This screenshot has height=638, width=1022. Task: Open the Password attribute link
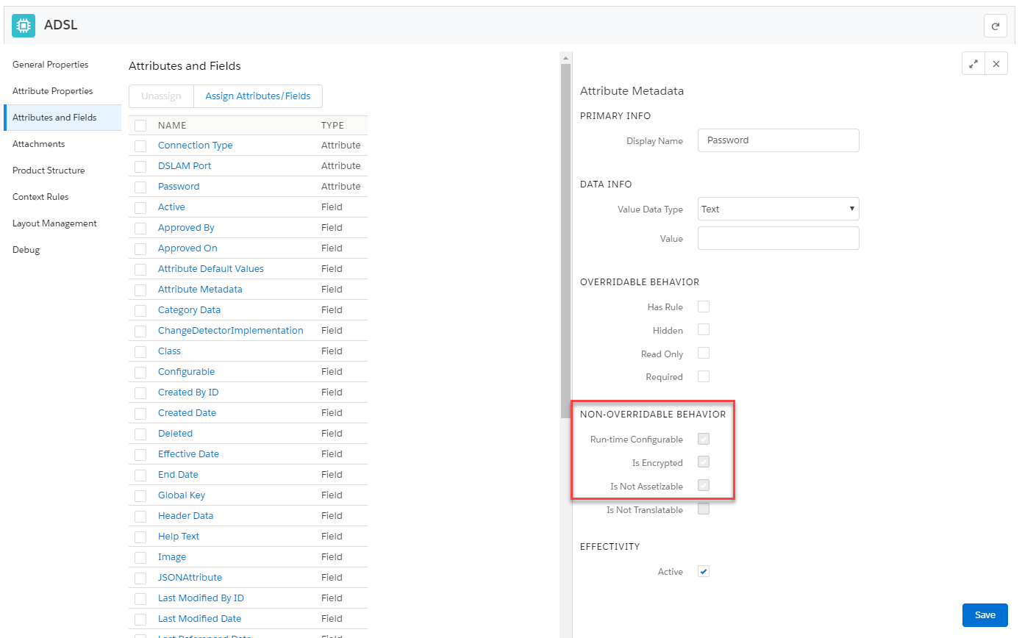pos(179,187)
